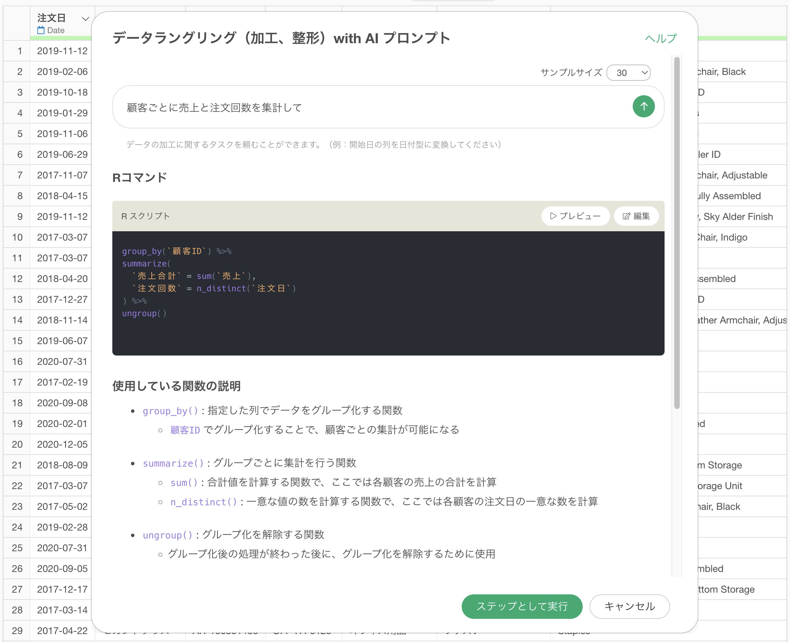Viewport: 790px width, 642px height.
Task: Select date cell 2018-04-15
Action: (62, 196)
